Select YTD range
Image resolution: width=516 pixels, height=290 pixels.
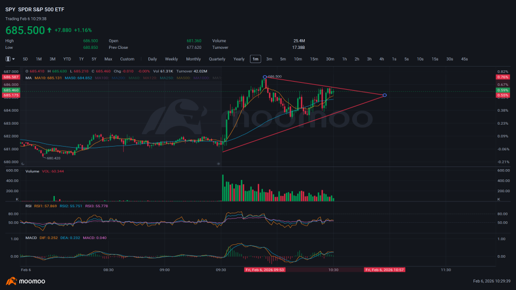(67, 59)
